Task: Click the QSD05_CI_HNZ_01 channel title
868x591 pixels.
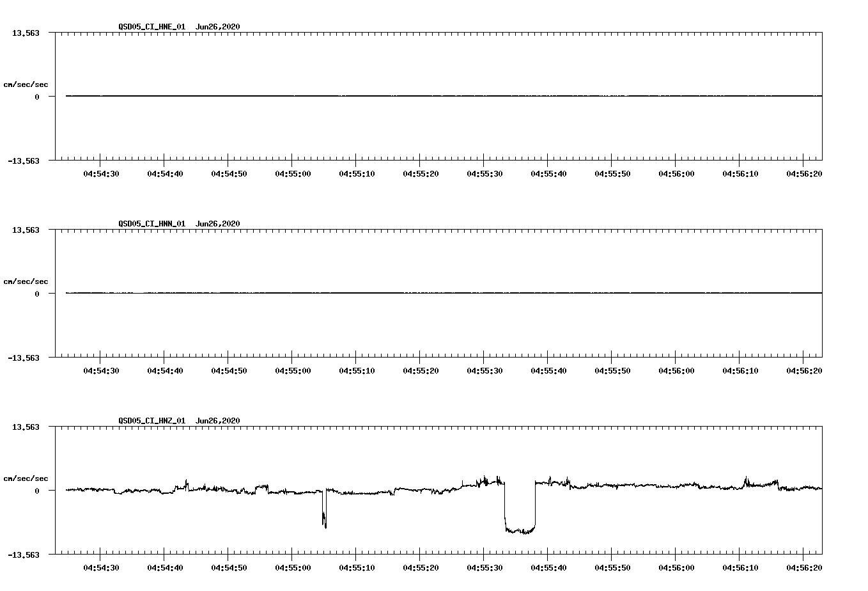Action: click(x=151, y=421)
